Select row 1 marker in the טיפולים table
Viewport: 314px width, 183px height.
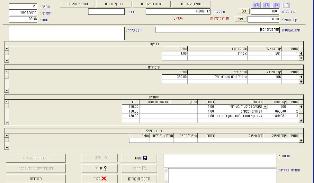[x=301, y=77]
